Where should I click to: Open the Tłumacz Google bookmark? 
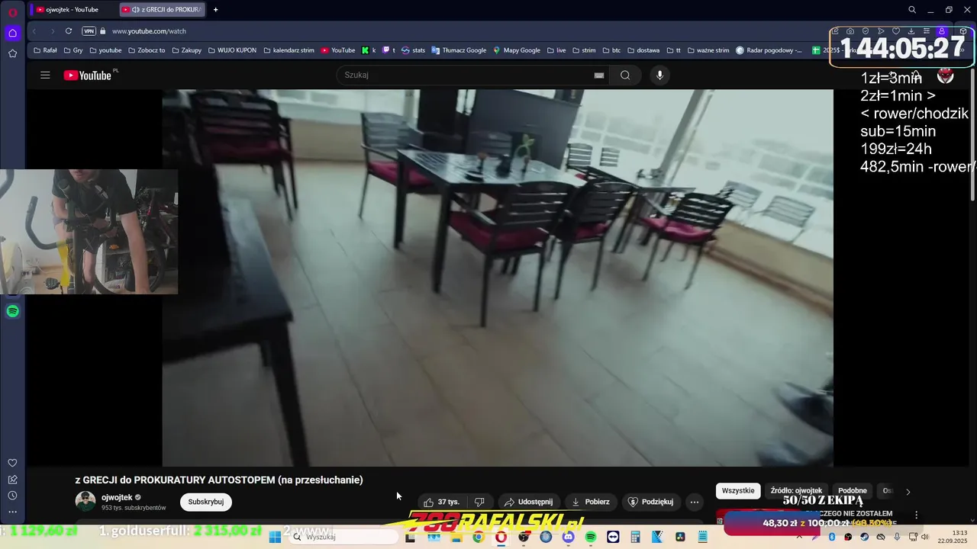point(459,50)
